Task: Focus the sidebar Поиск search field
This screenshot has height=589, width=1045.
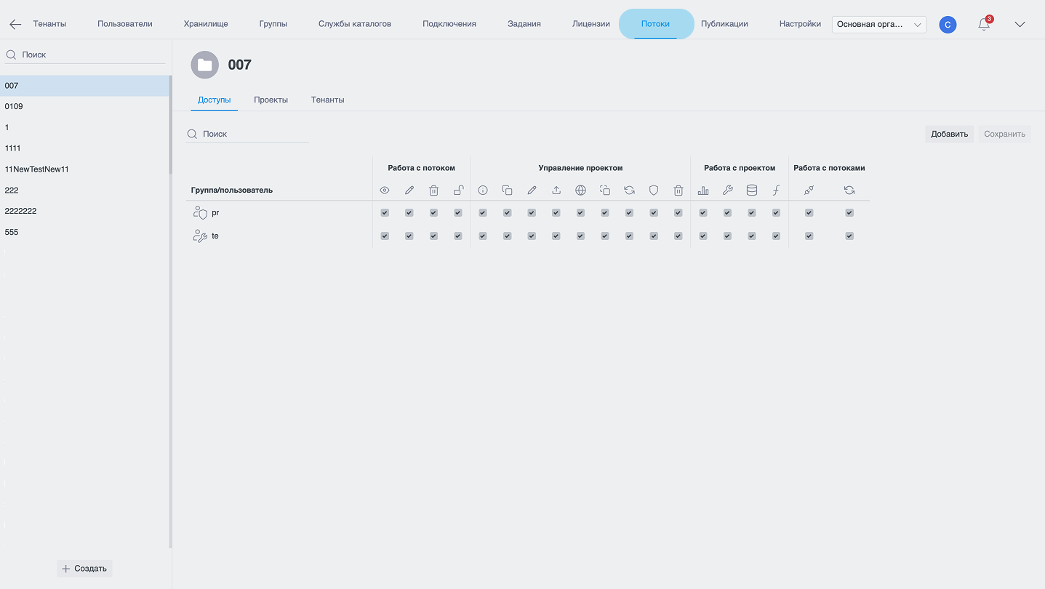Action: tap(86, 55)
